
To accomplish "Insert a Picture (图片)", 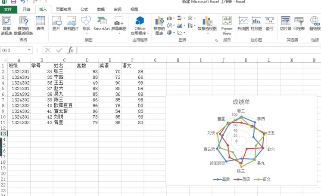I will click(x=56, y=23).
